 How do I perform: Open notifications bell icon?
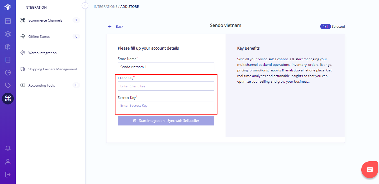8,148
